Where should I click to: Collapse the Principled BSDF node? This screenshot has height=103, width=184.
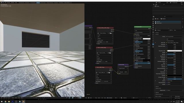click(x=135, y=27)
